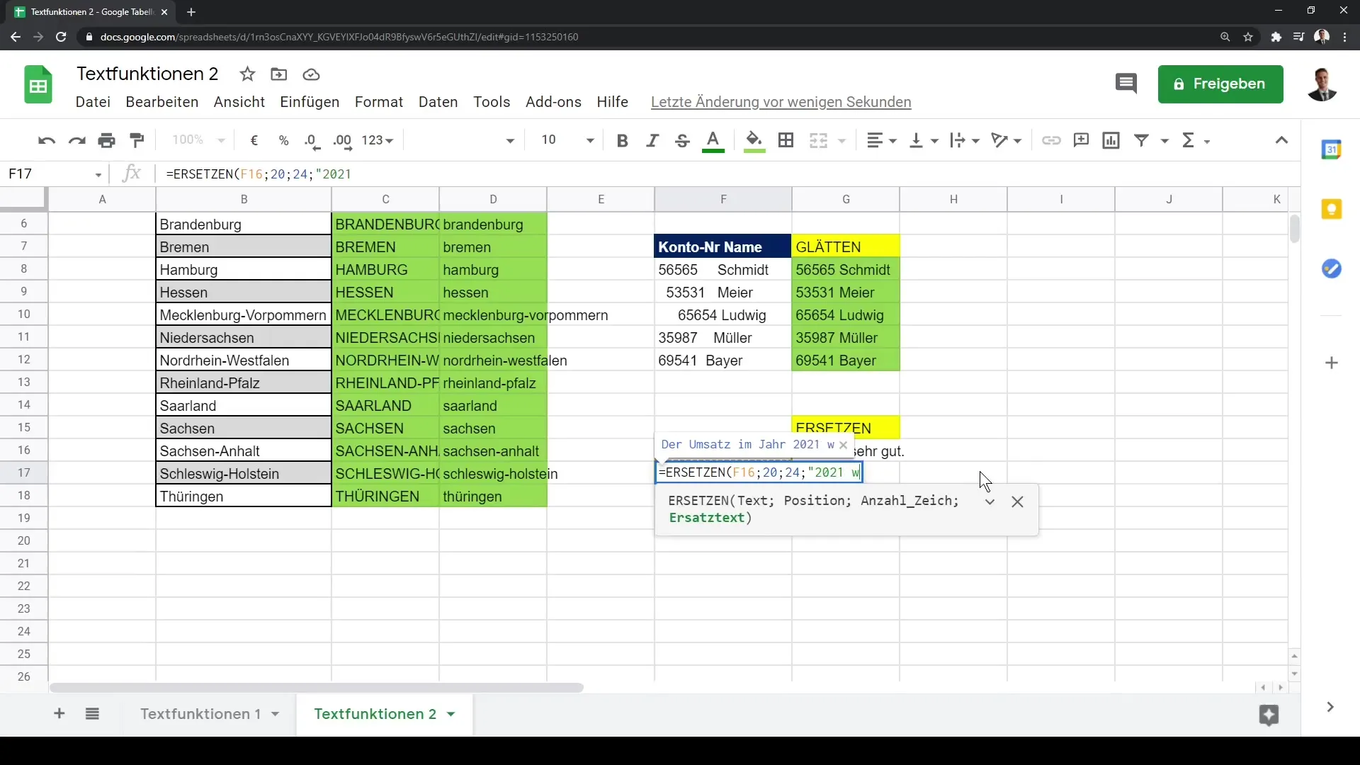Open cell borders options
Viewport: 1360px width, 765px height.
pyautogui.click(x=786, y=140)
